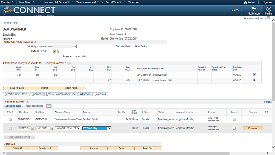Click the Push Back button
The width and height of the screenshot is (275, 155).
pos(148,148)
